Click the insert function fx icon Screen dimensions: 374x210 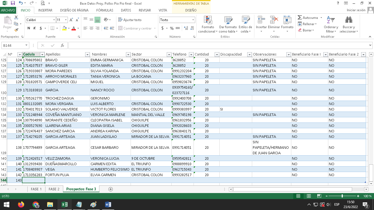62,45
